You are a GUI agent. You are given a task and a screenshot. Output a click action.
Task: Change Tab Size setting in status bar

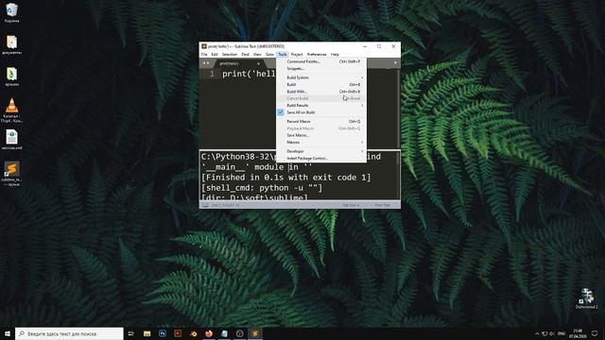(x=351, y=205)
